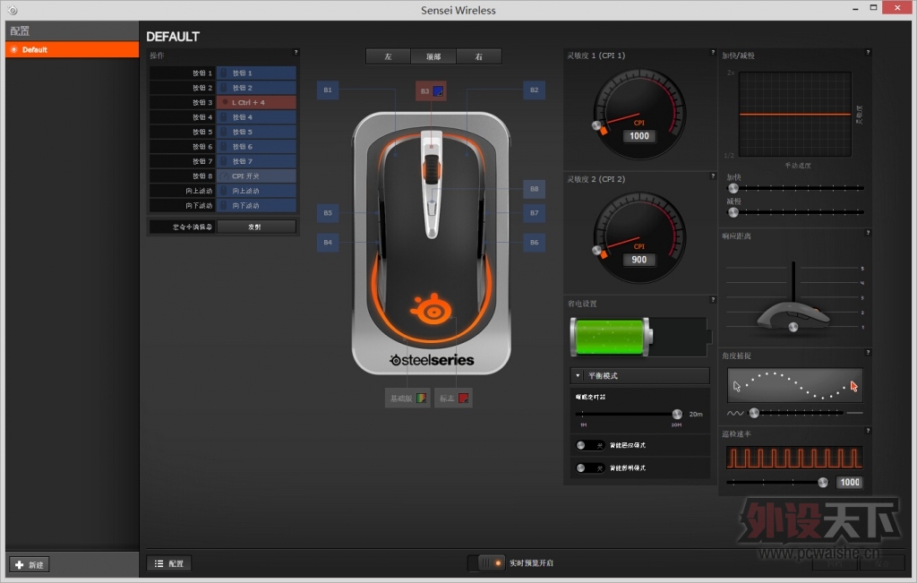Open the action field for the 按钮 2 row
The image size is (917, 583).
(x=256, y=88)
